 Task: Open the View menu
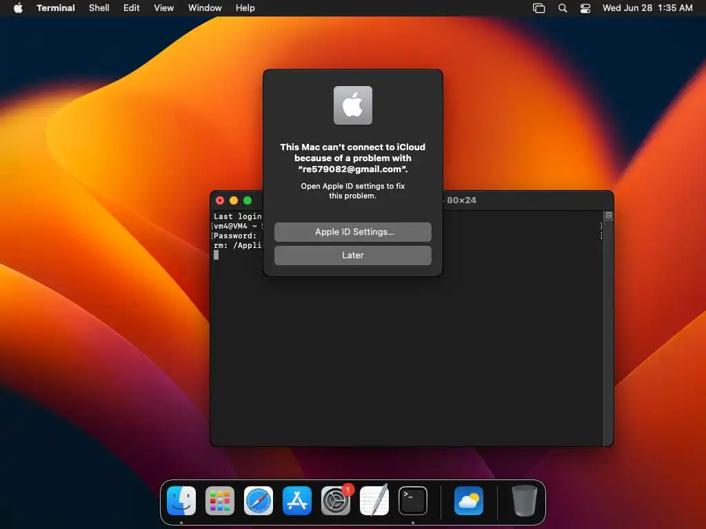(x=163, y=8)
